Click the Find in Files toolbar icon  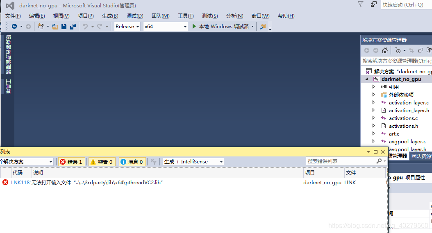coord(263,27)
